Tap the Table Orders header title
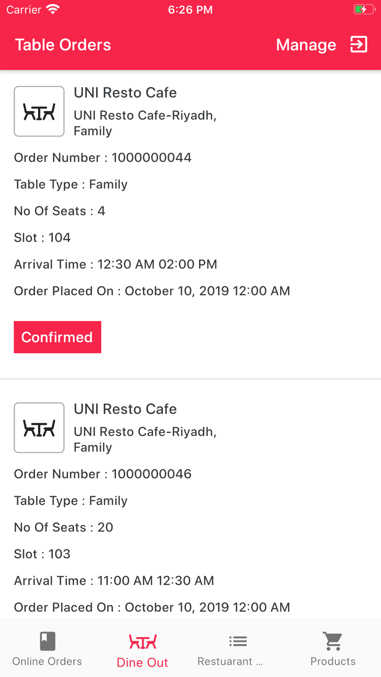The image size is (381, 677). [63, 45]
